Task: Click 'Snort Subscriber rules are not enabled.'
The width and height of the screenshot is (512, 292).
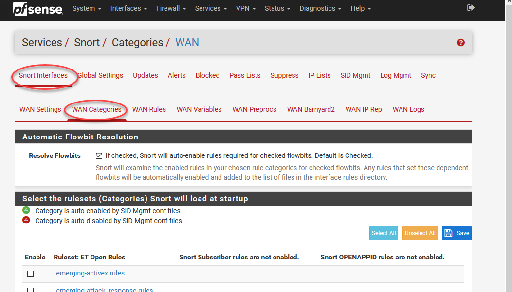Action: 239,257
